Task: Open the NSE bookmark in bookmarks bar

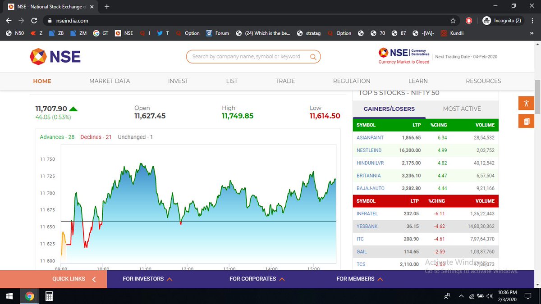Action: click(124, 33)
